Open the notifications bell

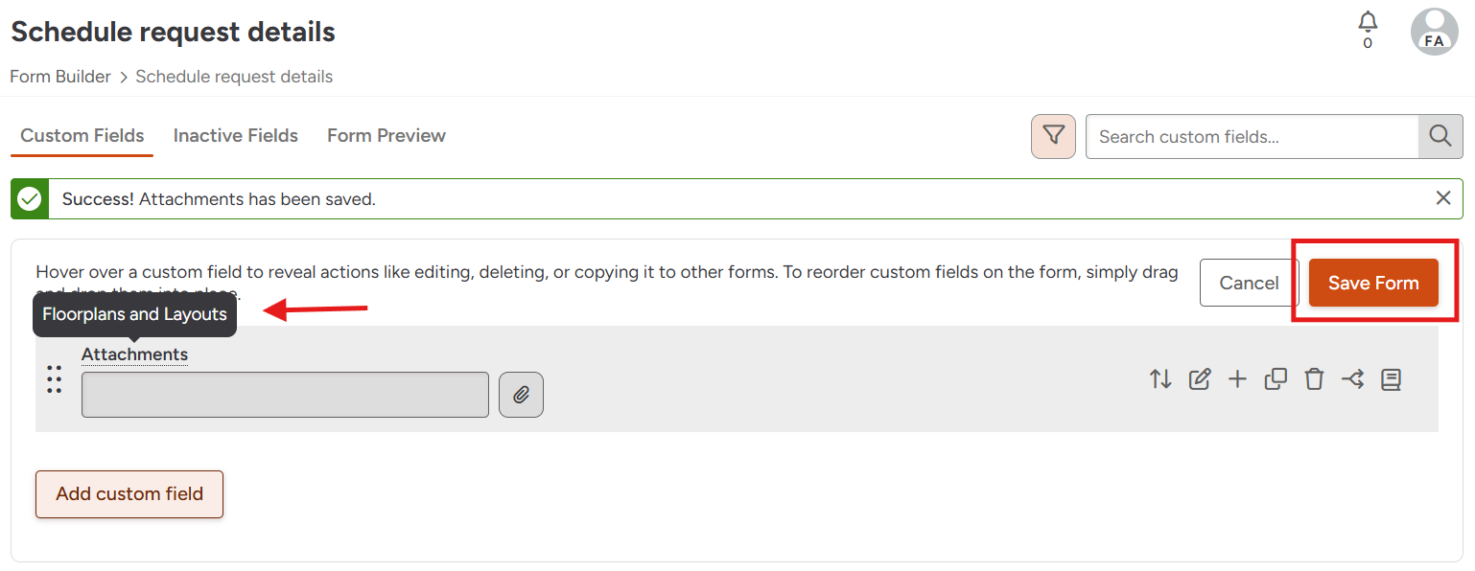click(x=1368, y=22)
